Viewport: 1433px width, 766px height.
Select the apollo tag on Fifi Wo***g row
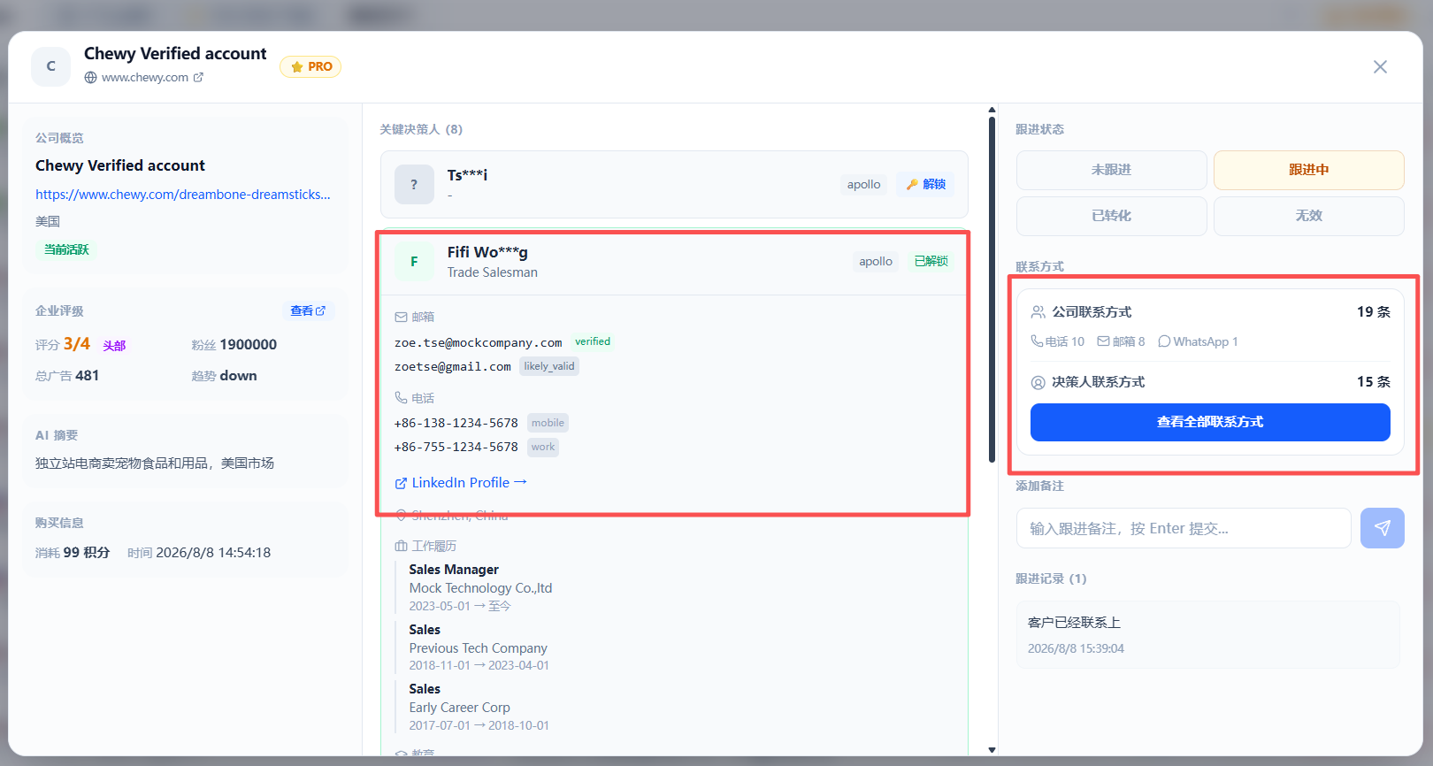click(x=876, y=262)
